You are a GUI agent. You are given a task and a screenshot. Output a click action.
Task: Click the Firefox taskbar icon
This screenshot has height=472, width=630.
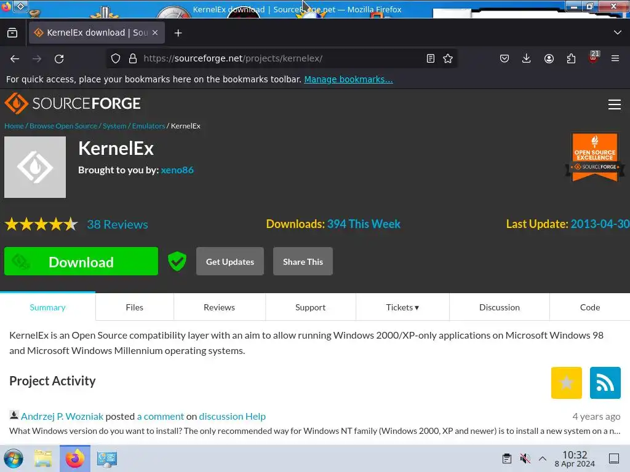point(75,458)
